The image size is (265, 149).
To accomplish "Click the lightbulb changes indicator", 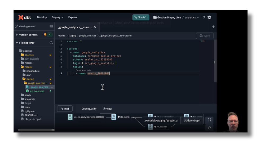I will click(45, 35).
